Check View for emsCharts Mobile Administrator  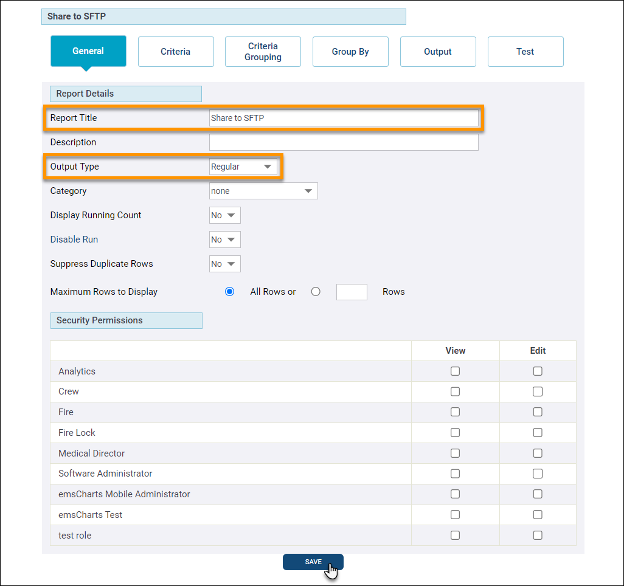pyautogui.click(x=456, y=494)
